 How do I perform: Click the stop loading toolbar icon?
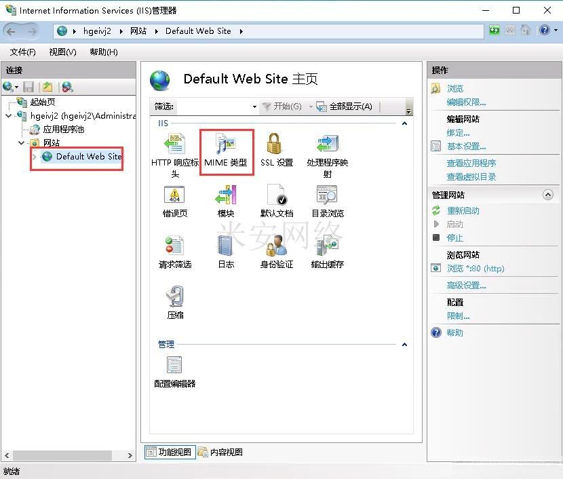click(510, 30)
